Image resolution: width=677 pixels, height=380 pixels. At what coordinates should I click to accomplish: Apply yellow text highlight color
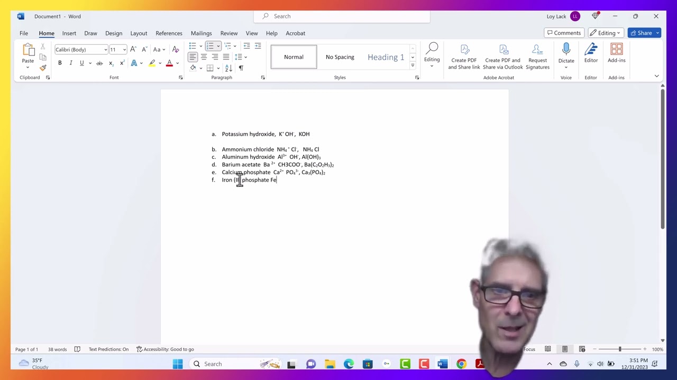(x=152, y=63)
